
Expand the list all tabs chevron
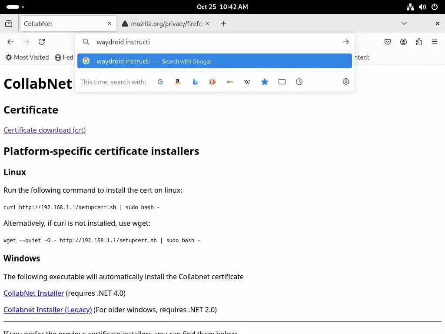click(x=404, y=23)
